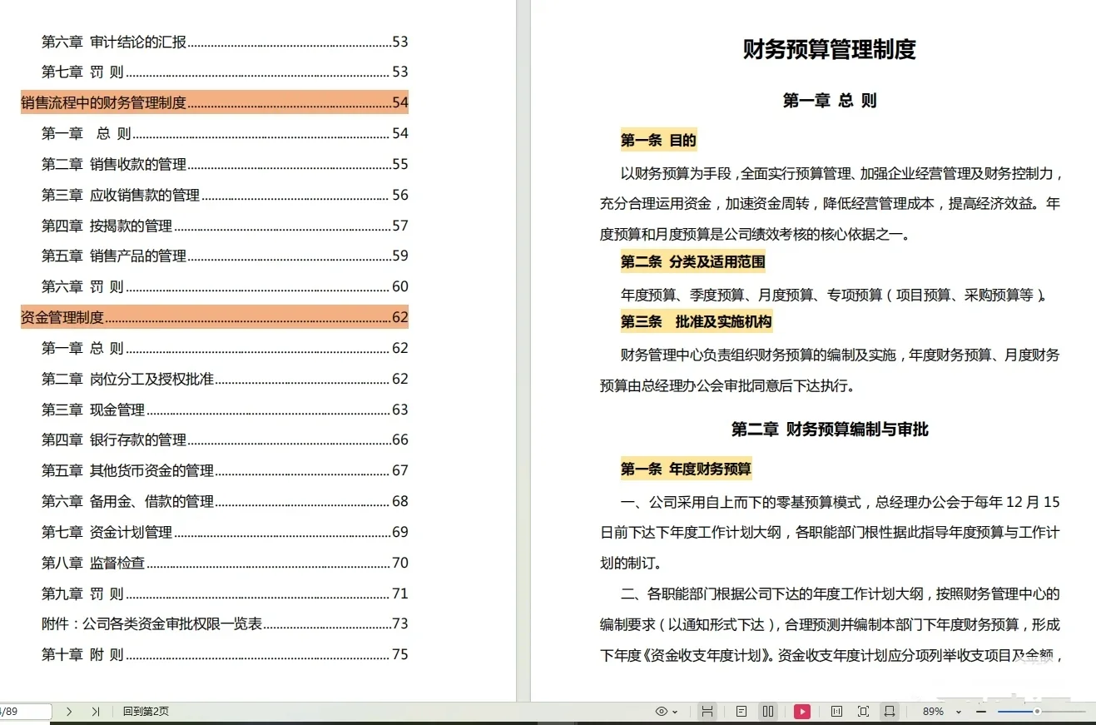Screen dimensions: 1096x725
Task: Jump to 第三章 应收销售款的管理
Action: (225, 195)
